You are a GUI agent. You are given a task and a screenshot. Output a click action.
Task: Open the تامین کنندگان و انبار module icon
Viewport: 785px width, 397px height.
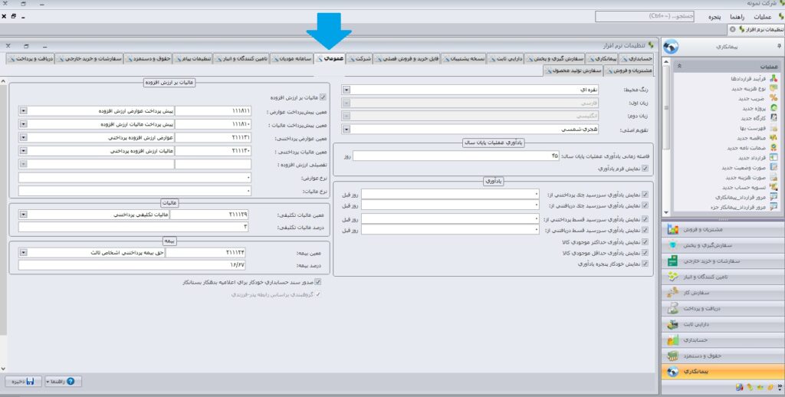pos(673,277)
